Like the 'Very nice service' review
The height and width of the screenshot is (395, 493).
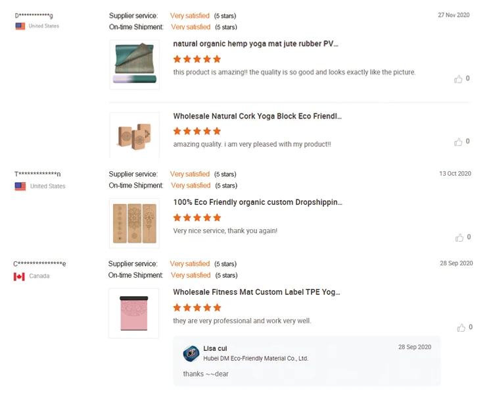point(459,238)
